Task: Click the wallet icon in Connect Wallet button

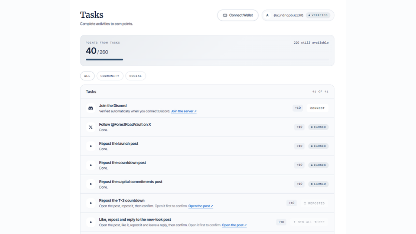Action: coord(225,15)
